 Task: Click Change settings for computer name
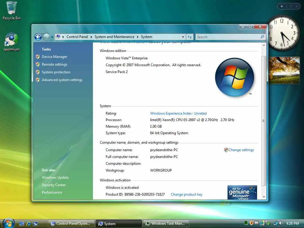tap(241, 150)
